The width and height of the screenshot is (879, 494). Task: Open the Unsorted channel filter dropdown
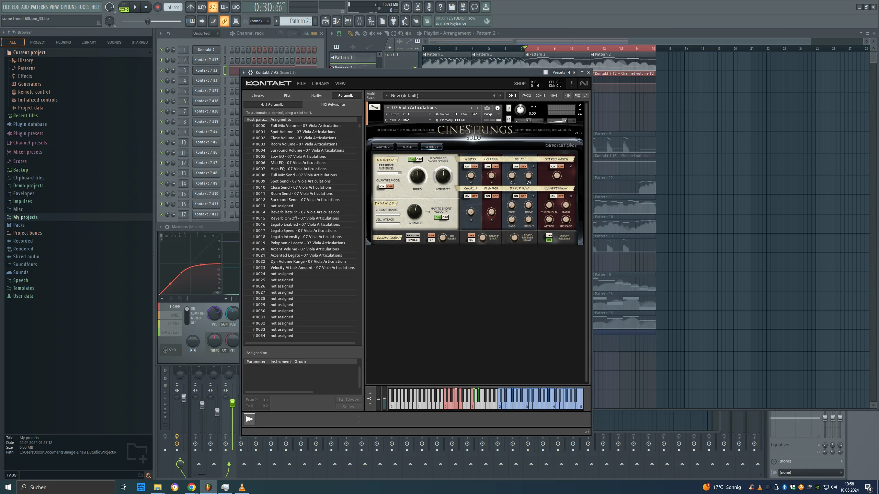205,33
